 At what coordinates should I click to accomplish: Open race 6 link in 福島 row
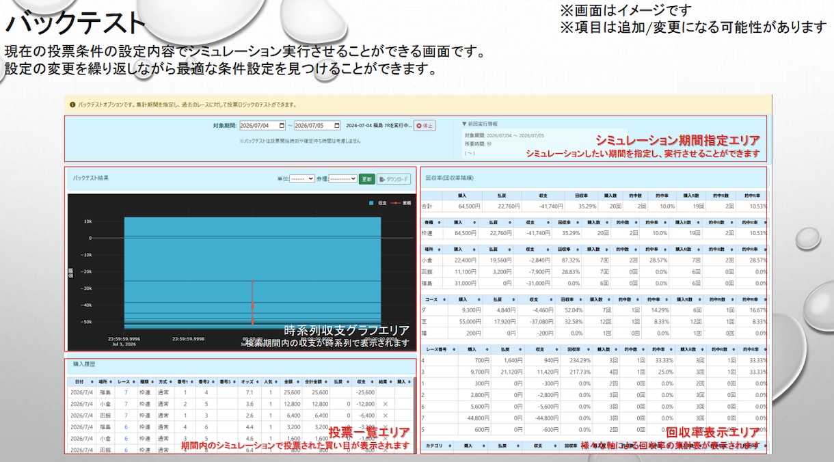point(125,426)
